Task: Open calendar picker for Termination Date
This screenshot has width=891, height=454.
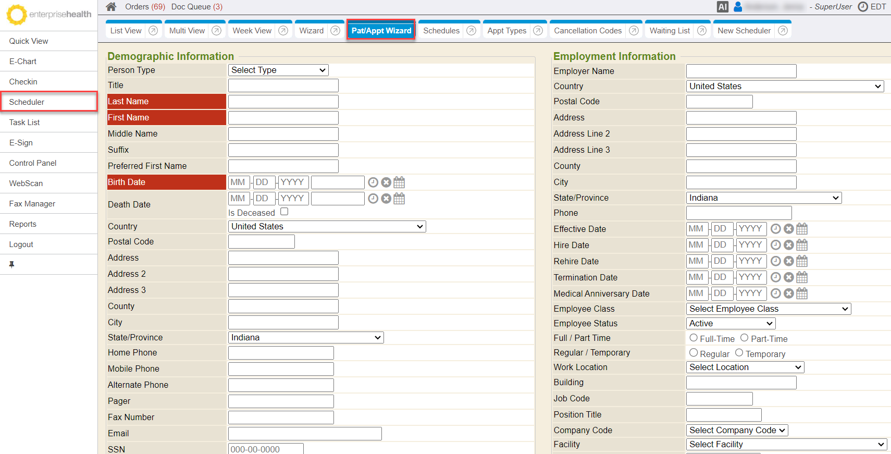Action: pyautogui.click(x=802, y=277)
